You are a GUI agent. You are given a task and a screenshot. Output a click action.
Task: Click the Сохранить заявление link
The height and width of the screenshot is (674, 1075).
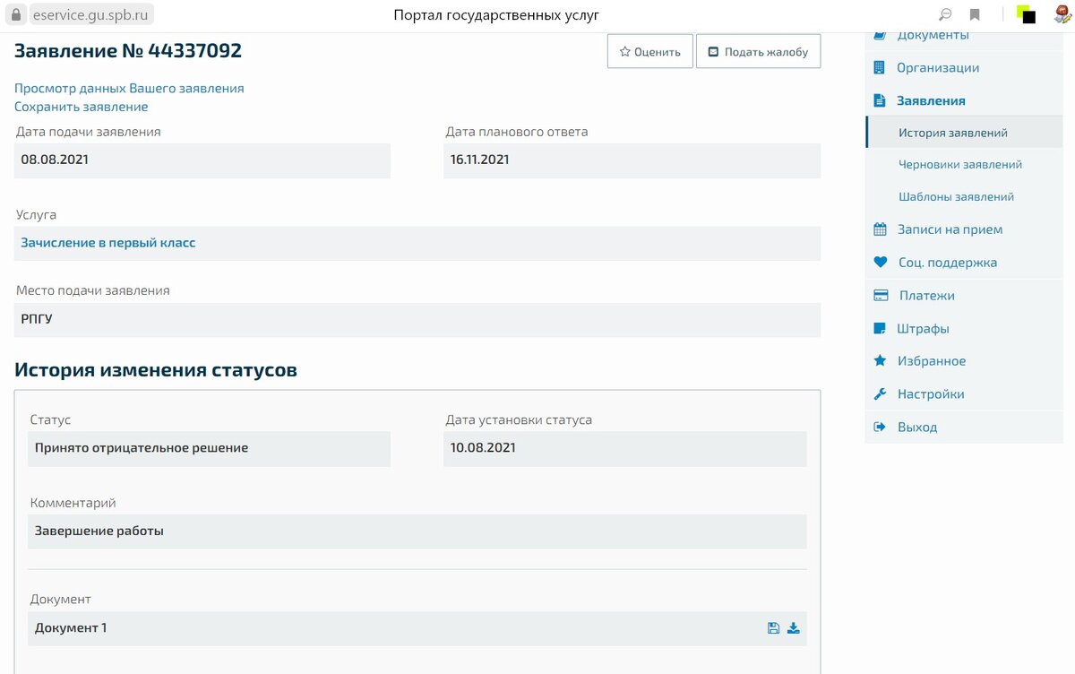(x=82, y=107)
